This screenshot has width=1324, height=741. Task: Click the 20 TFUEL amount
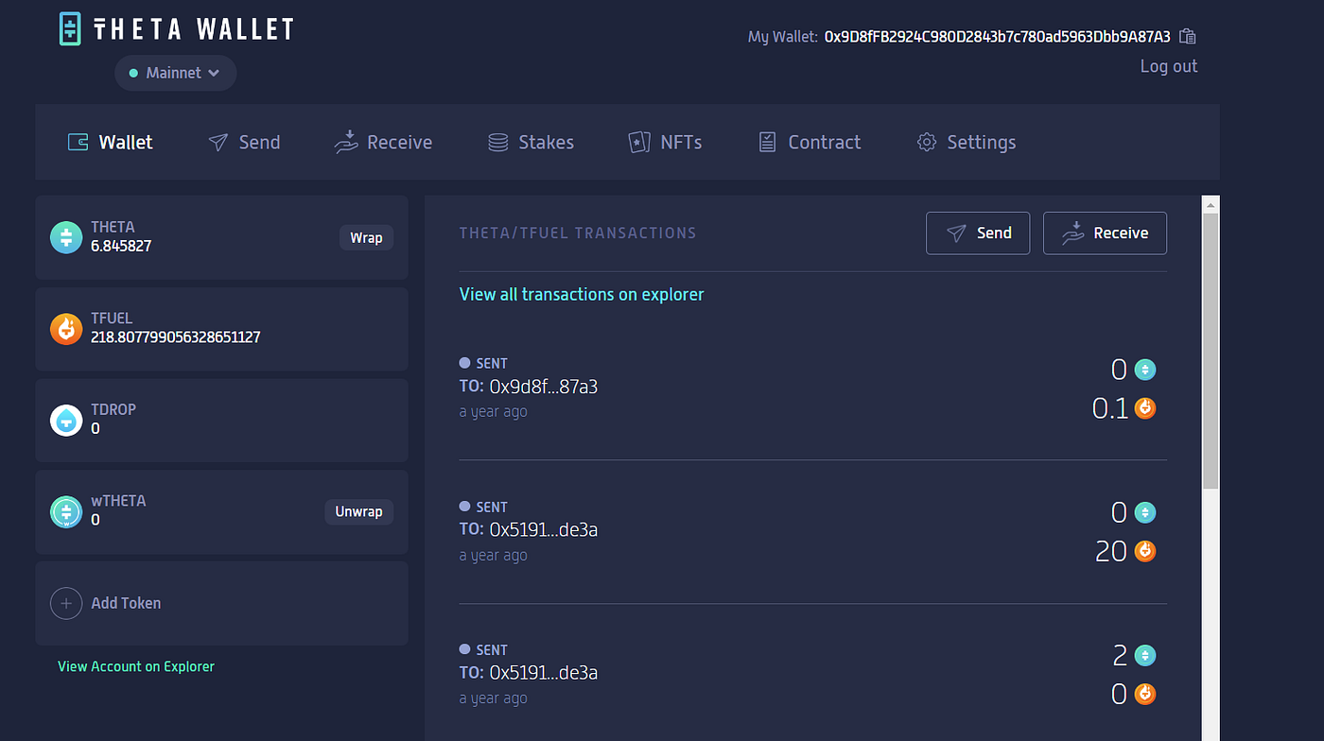pyautogui.click(x=1111, y=551)
